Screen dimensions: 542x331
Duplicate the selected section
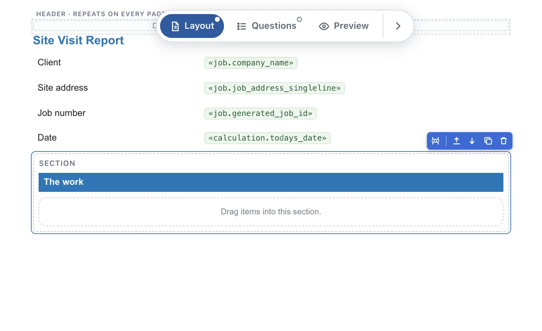pyautogui.click(x=488, y=141)
